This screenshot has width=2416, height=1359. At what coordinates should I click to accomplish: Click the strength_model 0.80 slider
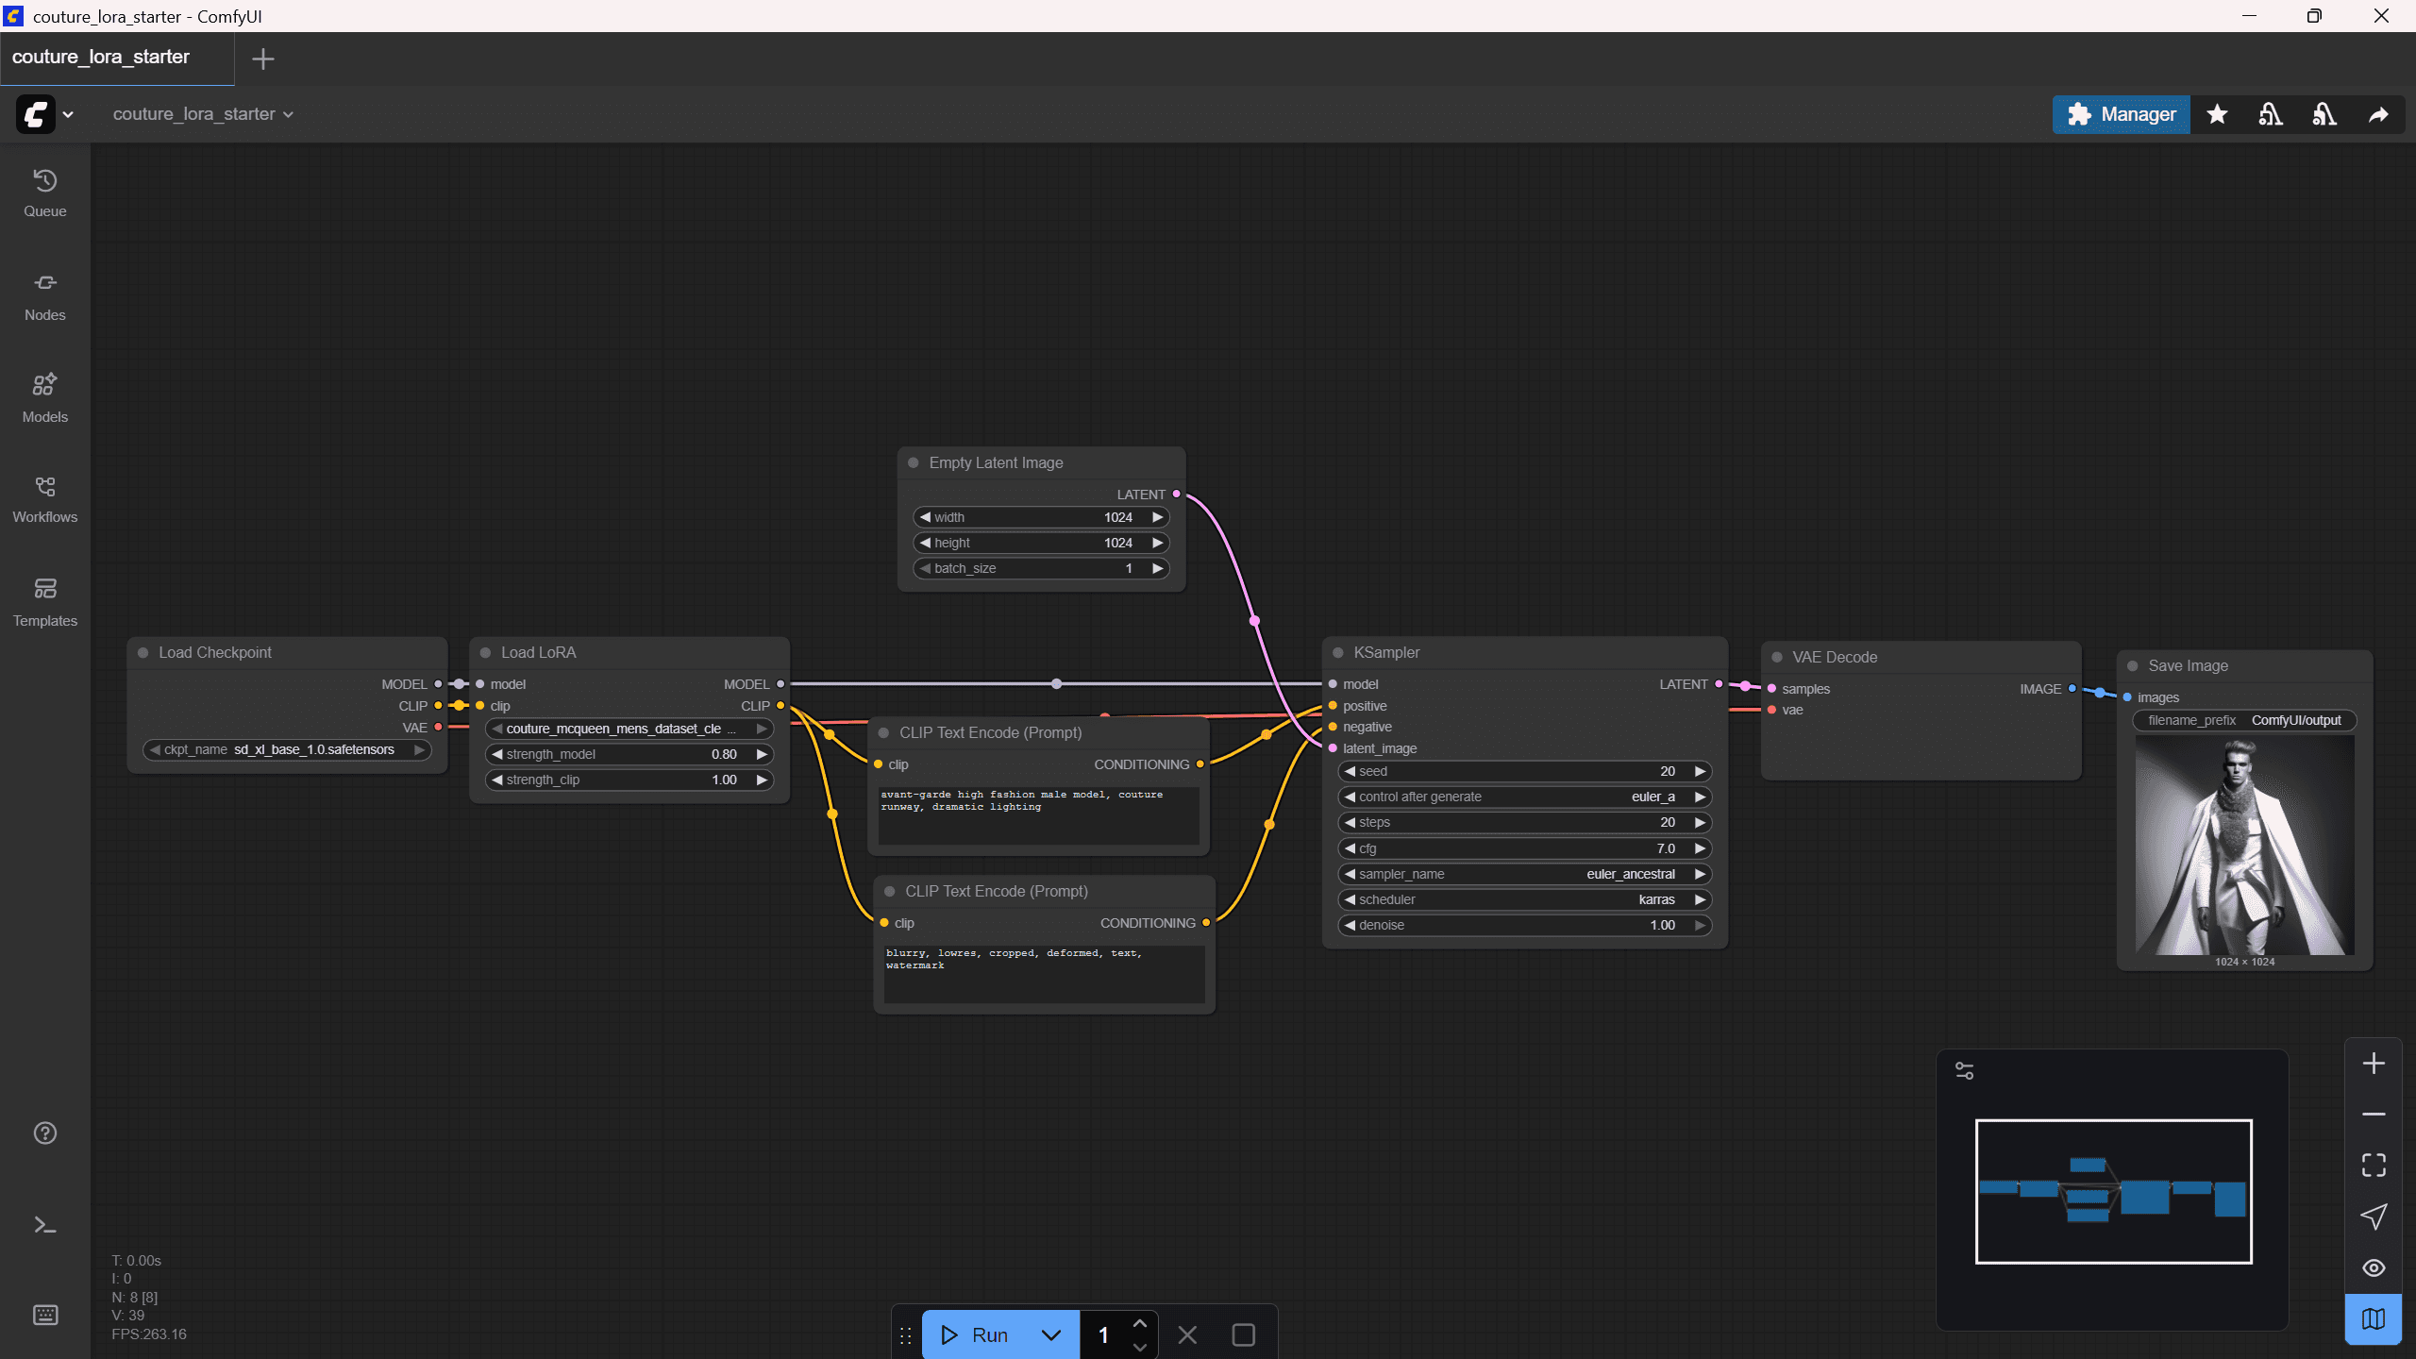[629, 754]
